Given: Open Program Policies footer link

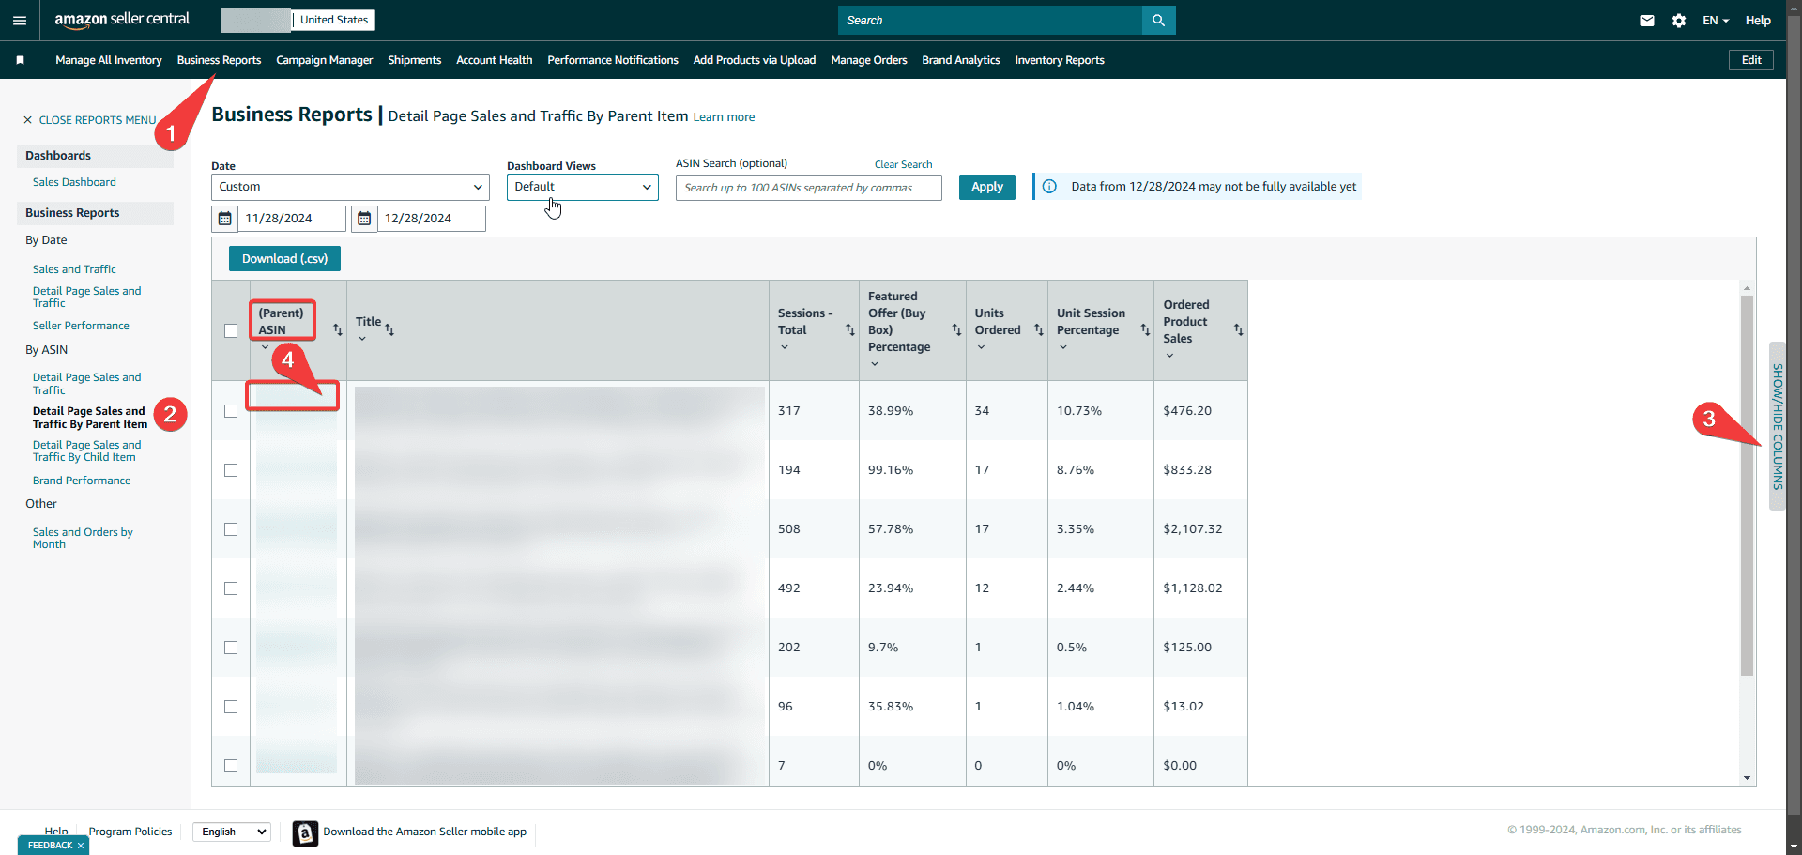Looking at the screenshot, I should (130, 832).
